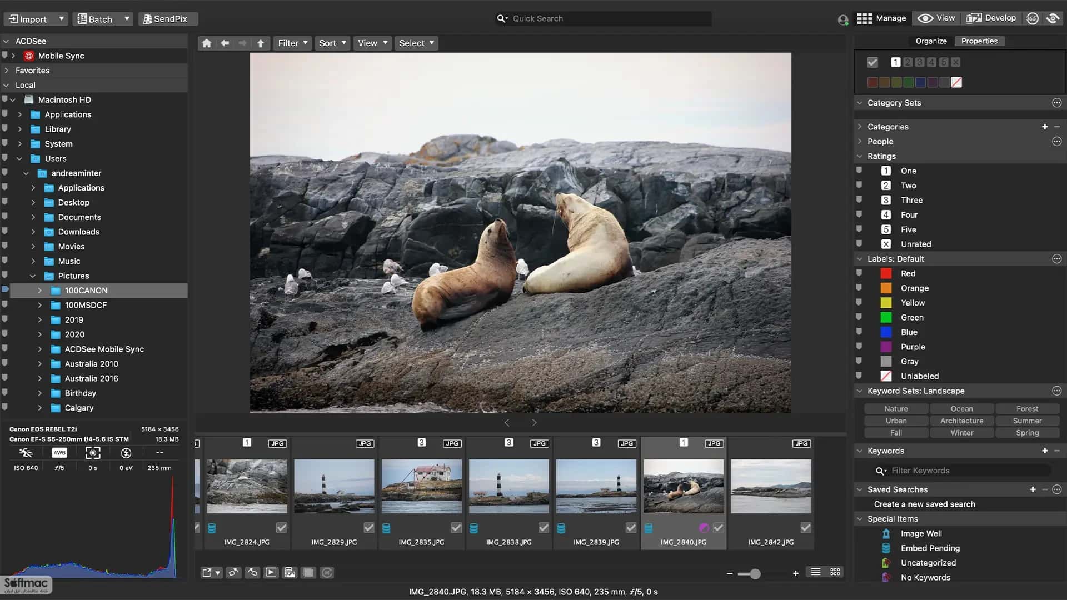1067x600 pixels.
Task: Click the thumbnail size slider handle
Action: pos(755,574)
